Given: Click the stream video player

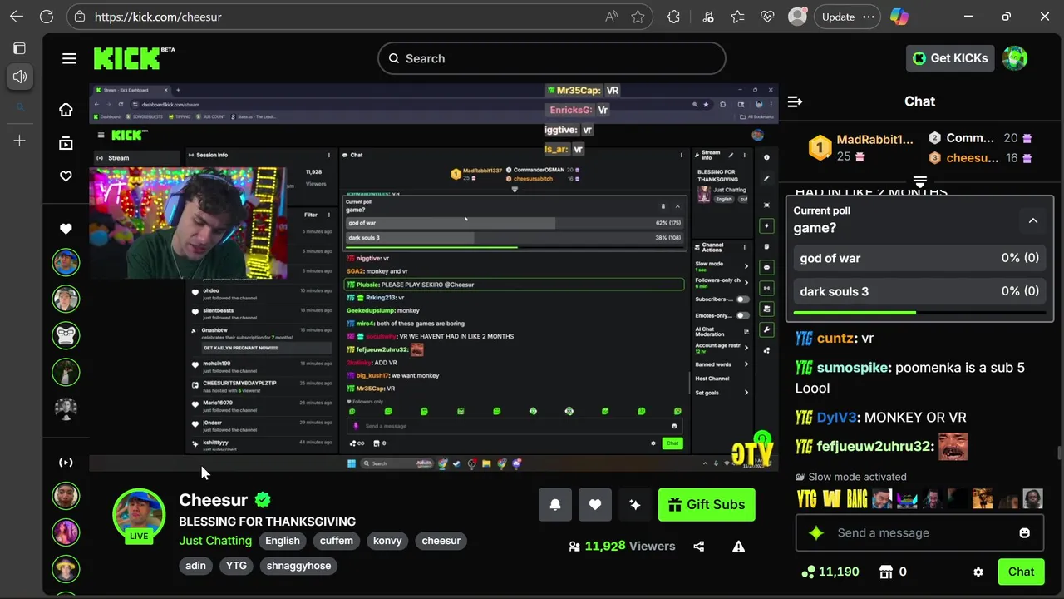Looking at the screenshot, I should [434, 277].
